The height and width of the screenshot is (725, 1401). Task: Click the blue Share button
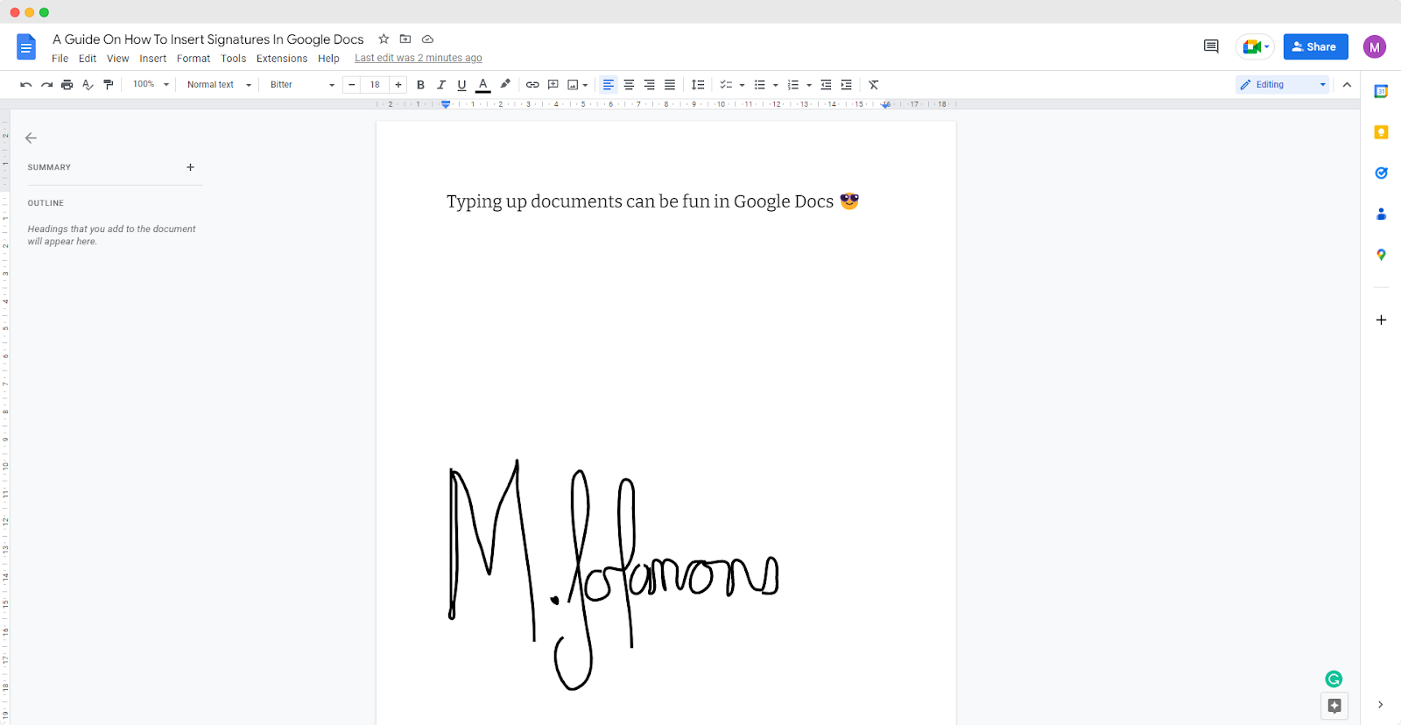[1315, 46]
